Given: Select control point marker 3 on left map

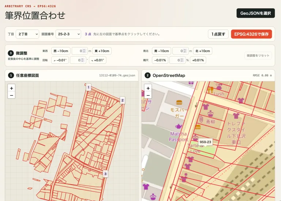Looking at the screenshot, I should 105,174.
